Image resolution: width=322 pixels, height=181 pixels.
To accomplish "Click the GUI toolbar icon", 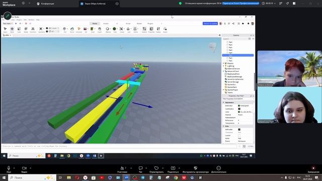I will [85, 30].
